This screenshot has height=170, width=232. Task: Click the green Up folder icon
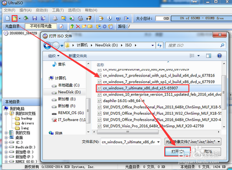coord(72,26)
